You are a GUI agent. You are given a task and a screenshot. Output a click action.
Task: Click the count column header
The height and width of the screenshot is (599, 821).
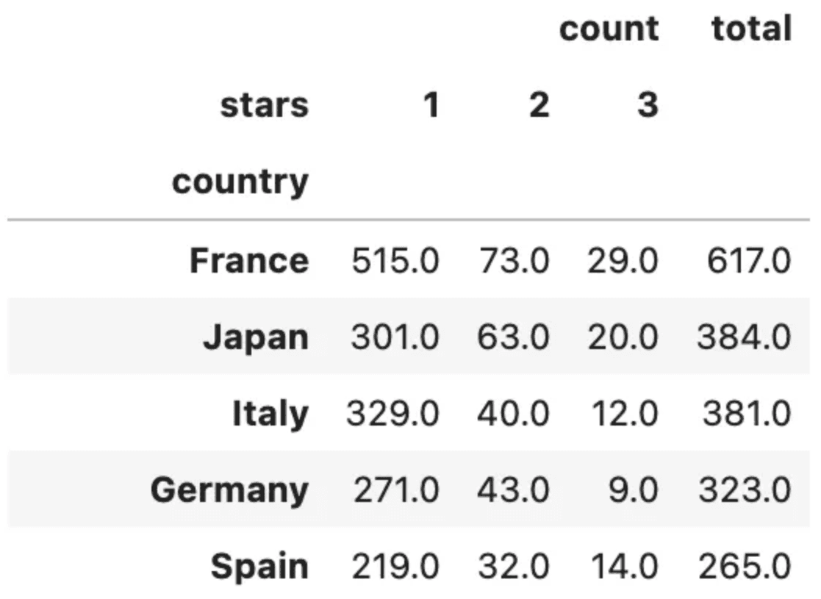click(x=609, y=29)
